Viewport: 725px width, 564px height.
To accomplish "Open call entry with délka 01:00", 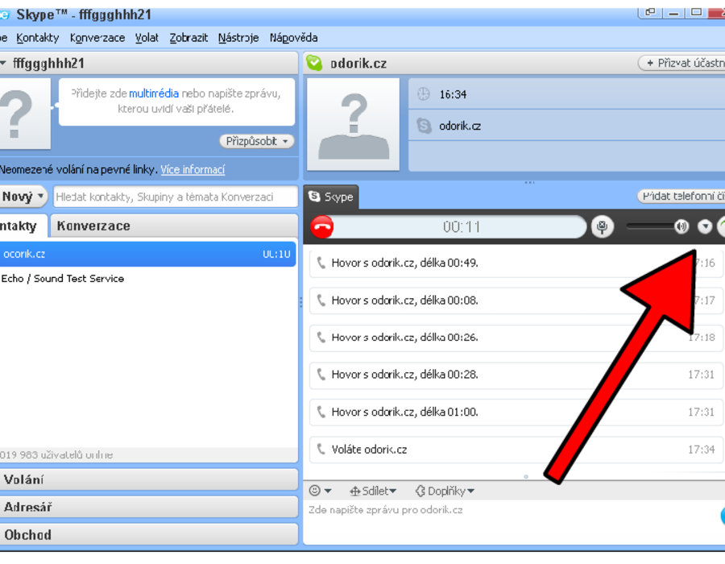I will tap(516, 412).
